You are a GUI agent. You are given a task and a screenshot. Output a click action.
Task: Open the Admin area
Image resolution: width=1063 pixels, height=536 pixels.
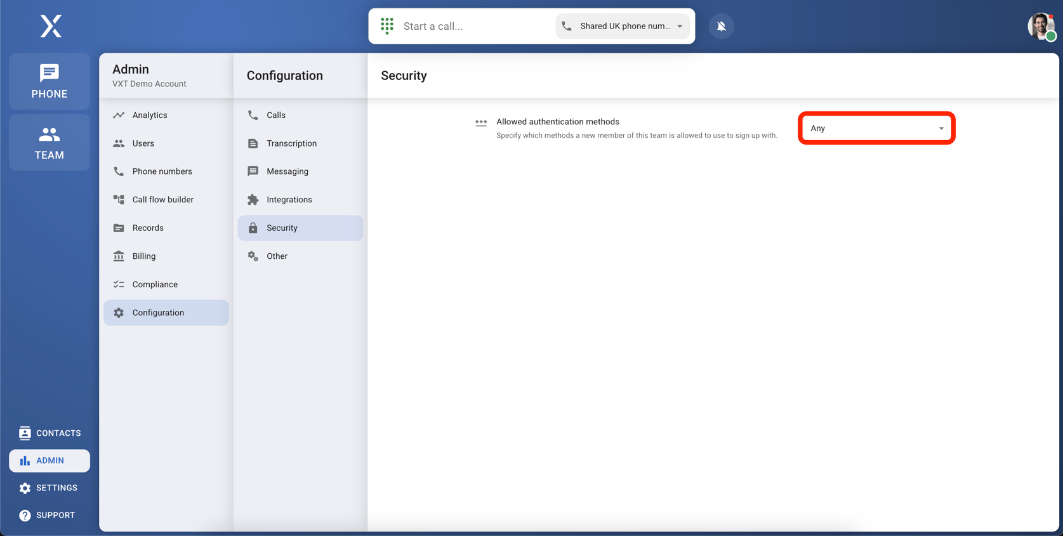pos(50,461)
